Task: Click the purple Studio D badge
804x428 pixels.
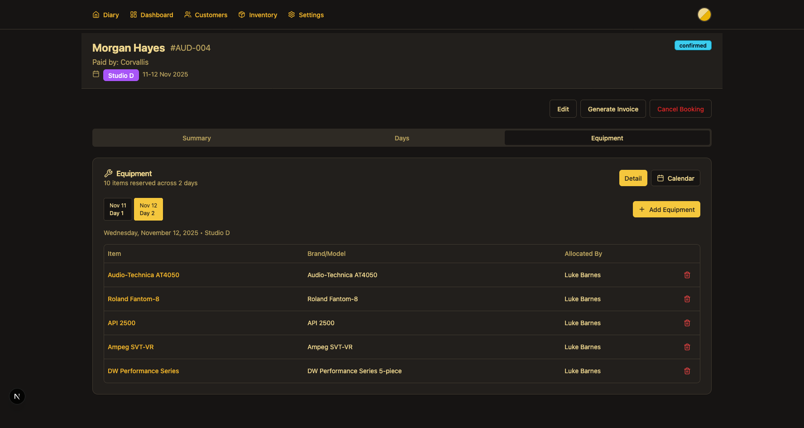Action: point(121,75)
